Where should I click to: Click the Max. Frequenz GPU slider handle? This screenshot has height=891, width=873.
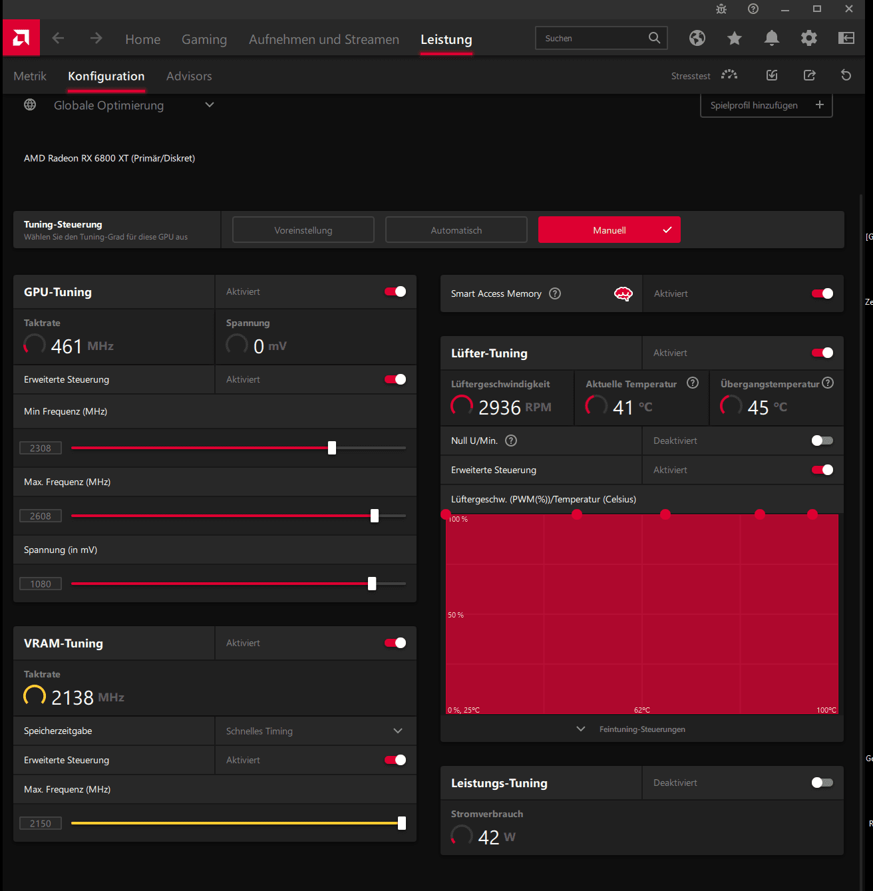pos(375,516)
